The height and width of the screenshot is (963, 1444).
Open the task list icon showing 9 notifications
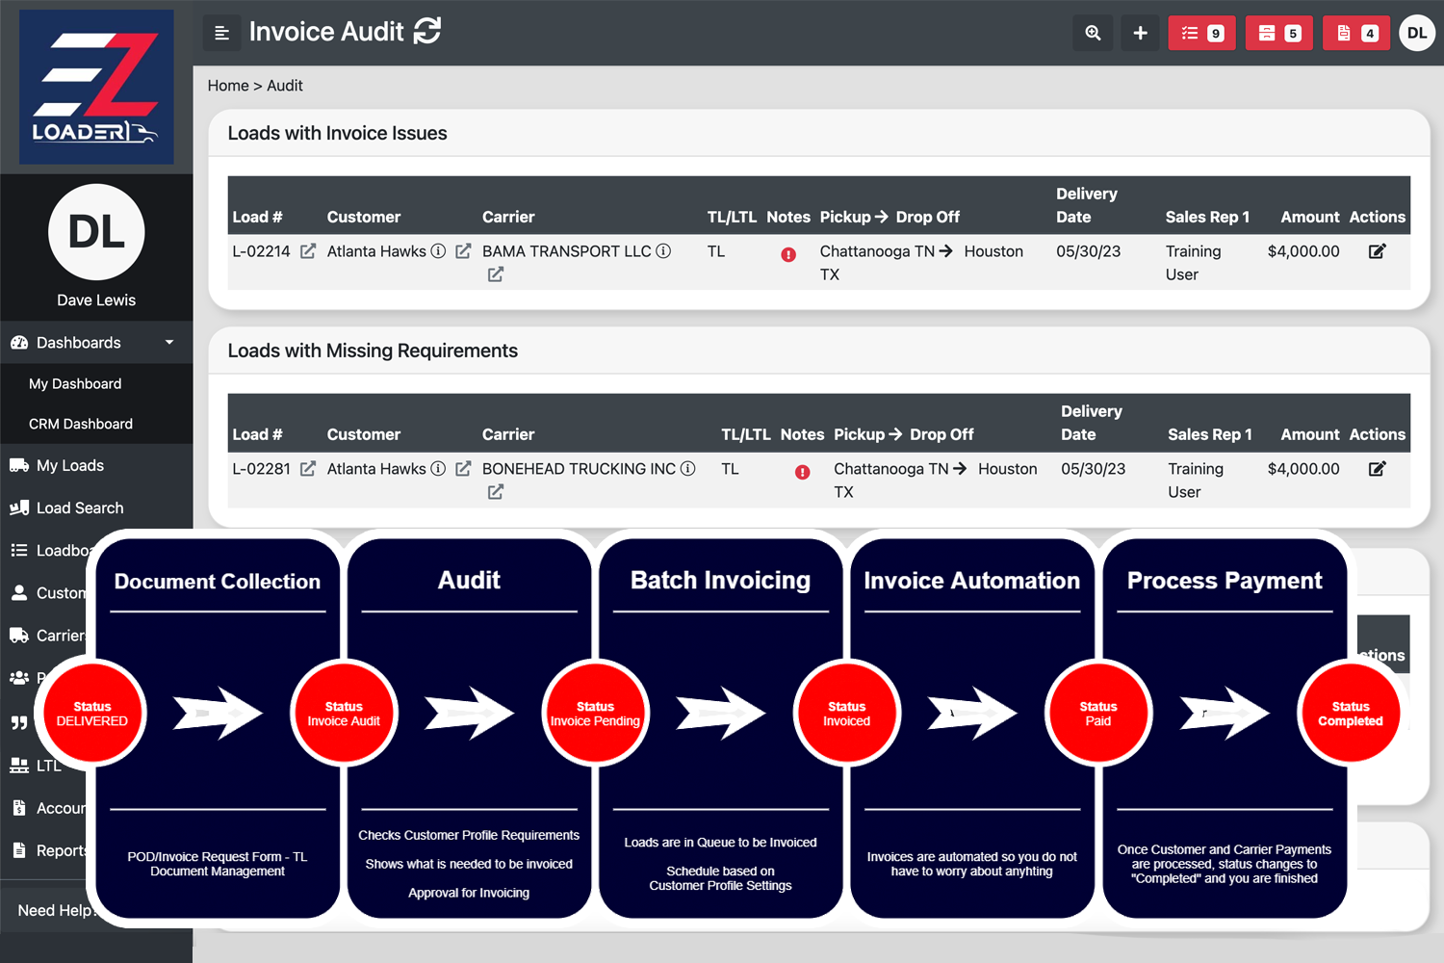click(1201, 32)
